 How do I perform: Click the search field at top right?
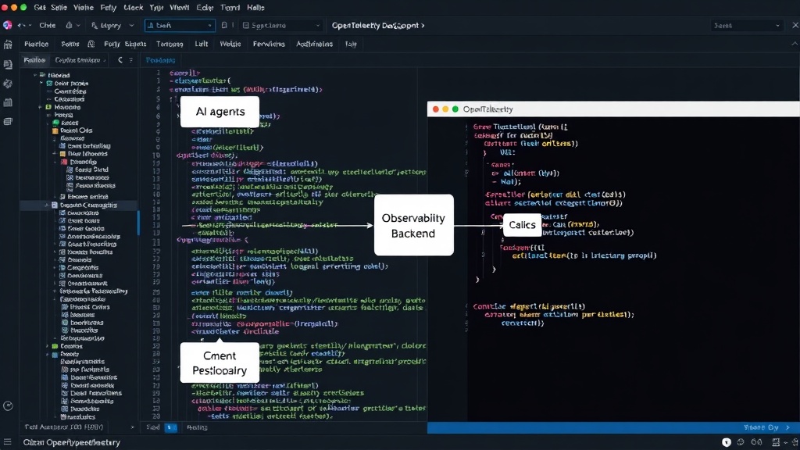coord(746,25)
